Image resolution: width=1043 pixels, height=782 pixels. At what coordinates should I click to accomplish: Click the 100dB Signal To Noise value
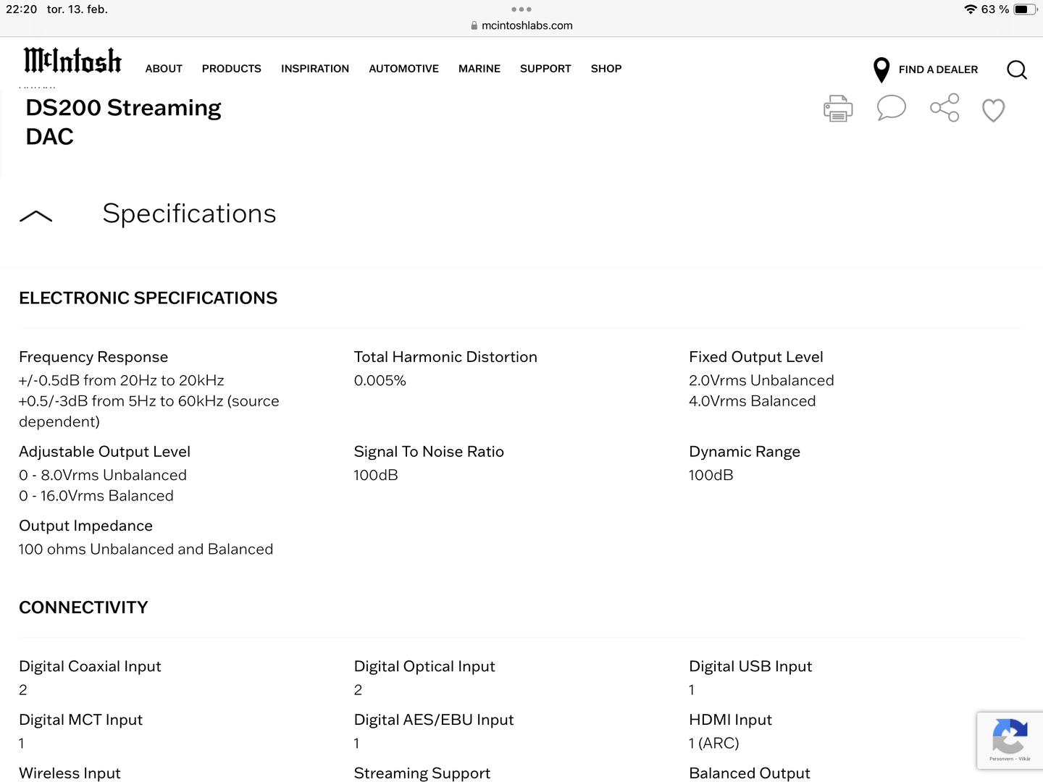376,476
